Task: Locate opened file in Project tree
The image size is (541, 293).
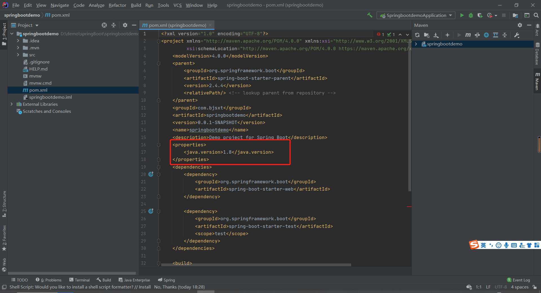Action: pos(104,25)
